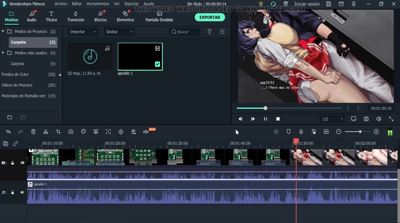
Task: Toggle the video track lock
Action: [x=12, y=163]
